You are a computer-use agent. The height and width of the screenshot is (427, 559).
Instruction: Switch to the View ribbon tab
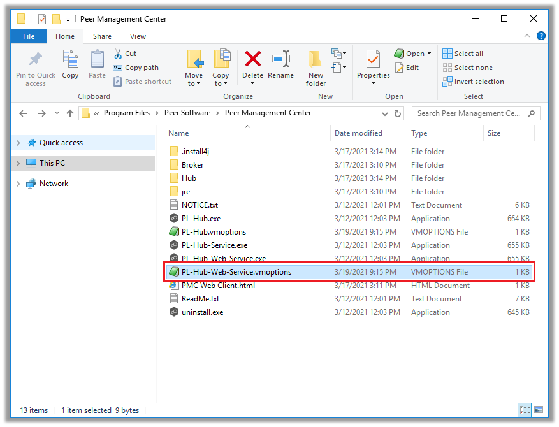(138, 36)
